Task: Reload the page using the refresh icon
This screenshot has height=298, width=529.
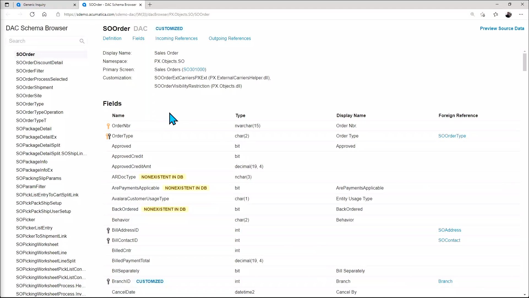Action: pos(32,14)
